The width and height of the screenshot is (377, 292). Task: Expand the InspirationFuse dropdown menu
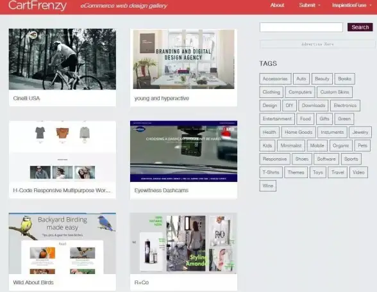[351, 5]
